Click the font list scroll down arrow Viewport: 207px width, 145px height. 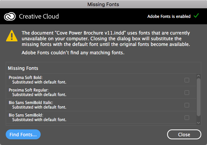pos(198,123)
